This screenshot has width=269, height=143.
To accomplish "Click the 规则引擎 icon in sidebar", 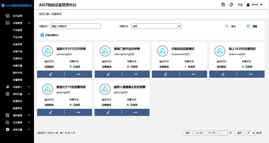I will click(7, 94).
